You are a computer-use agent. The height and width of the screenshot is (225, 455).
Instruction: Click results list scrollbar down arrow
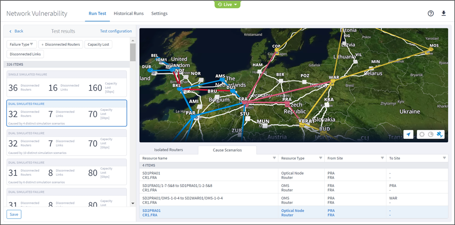pos(133,203)
